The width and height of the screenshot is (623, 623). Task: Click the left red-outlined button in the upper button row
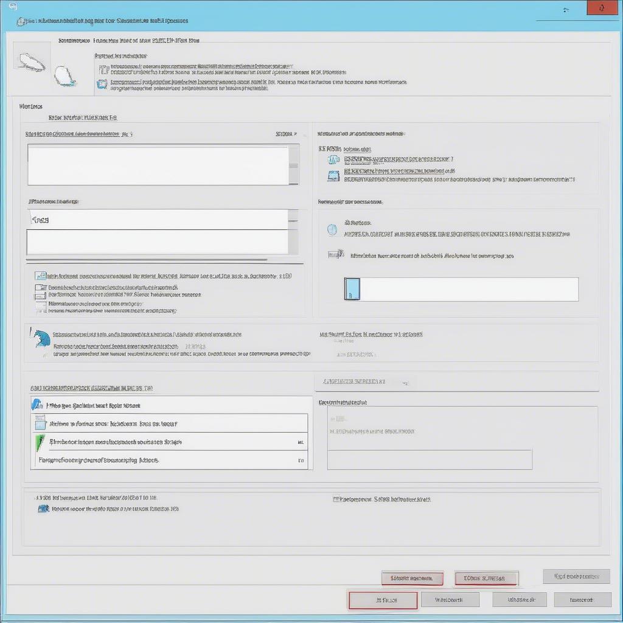(412, 578)
